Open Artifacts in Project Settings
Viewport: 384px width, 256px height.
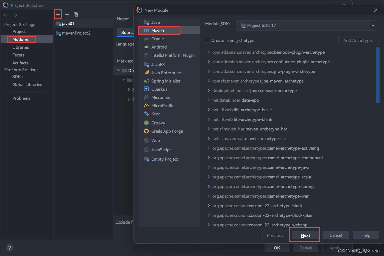20,63
